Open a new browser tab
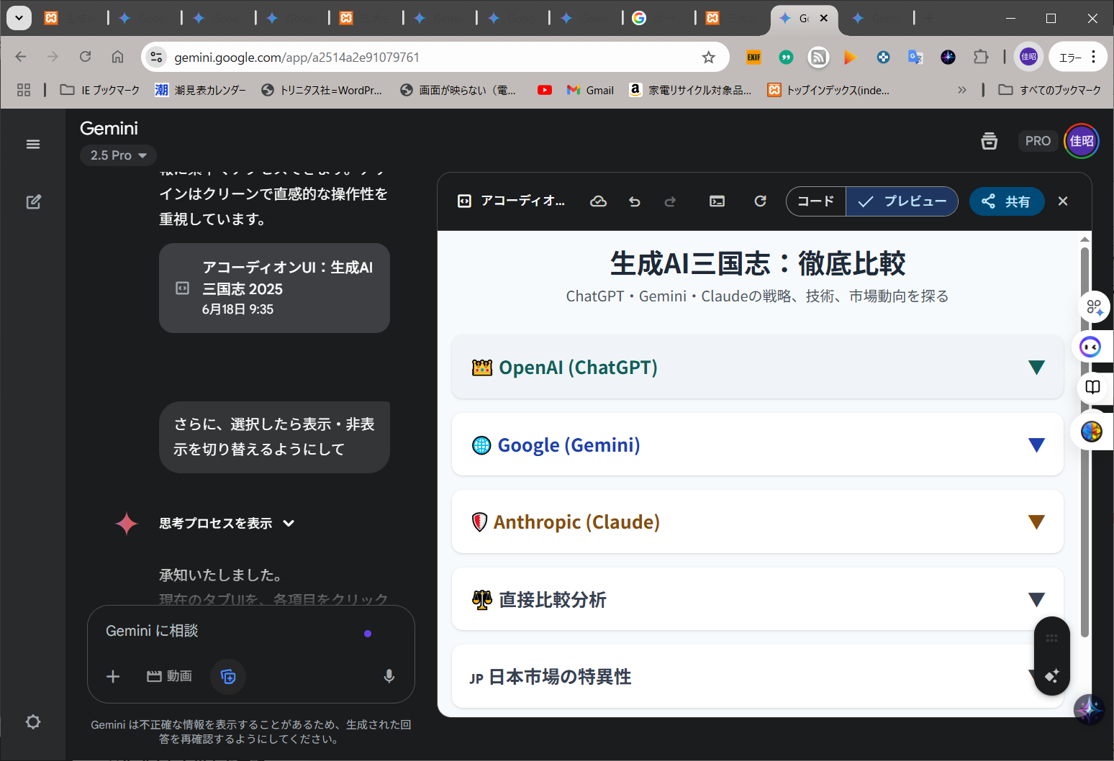Viewport: 1114px width, 761px height. 929,18
